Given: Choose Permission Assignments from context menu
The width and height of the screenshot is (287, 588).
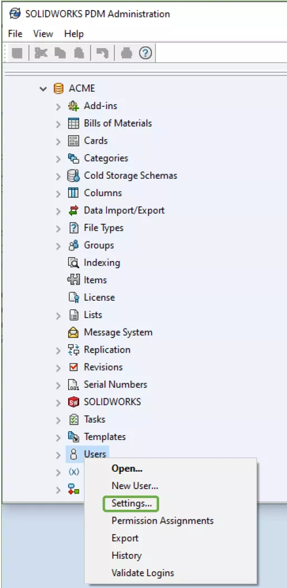Looking at the screenshot, I should pyautogui.click(x=162, y=520).
